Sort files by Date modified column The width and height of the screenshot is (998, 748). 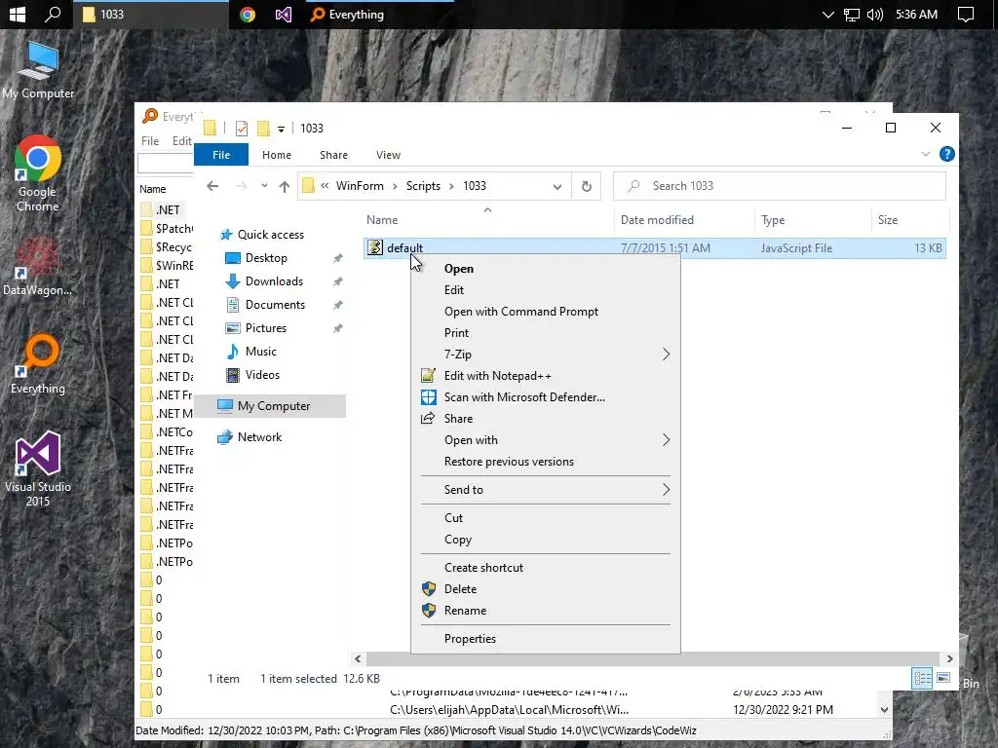click(684, 220)
